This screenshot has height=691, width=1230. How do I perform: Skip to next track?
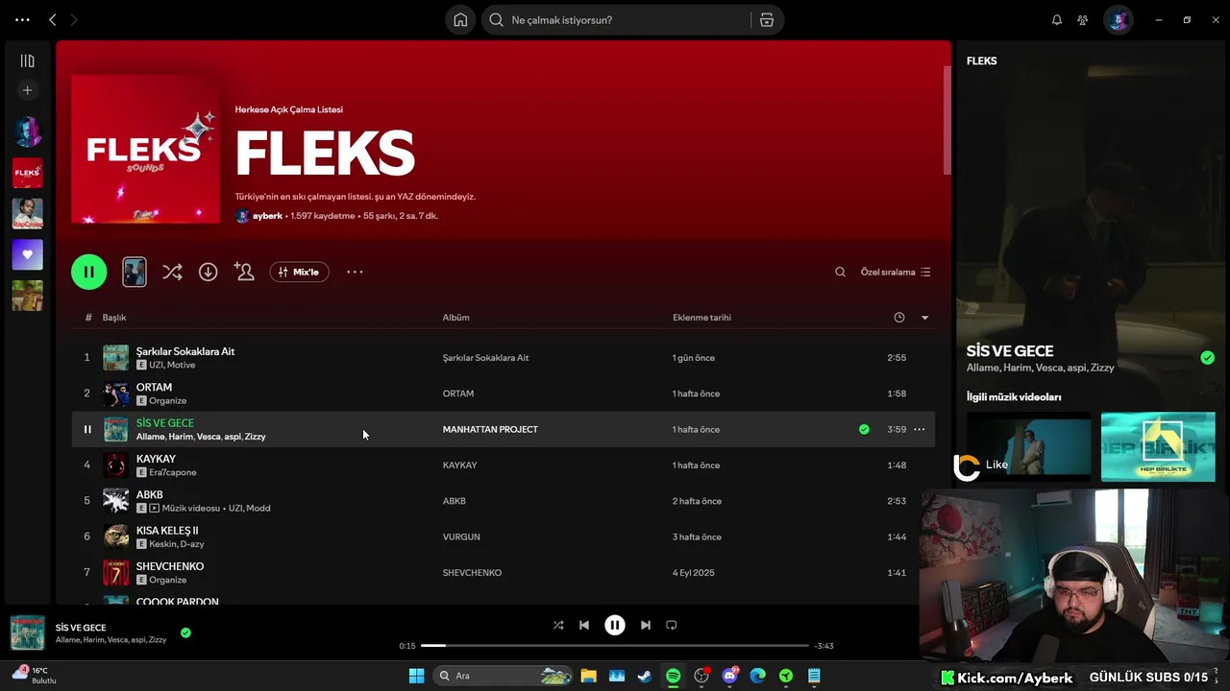[x=646, y=625]
